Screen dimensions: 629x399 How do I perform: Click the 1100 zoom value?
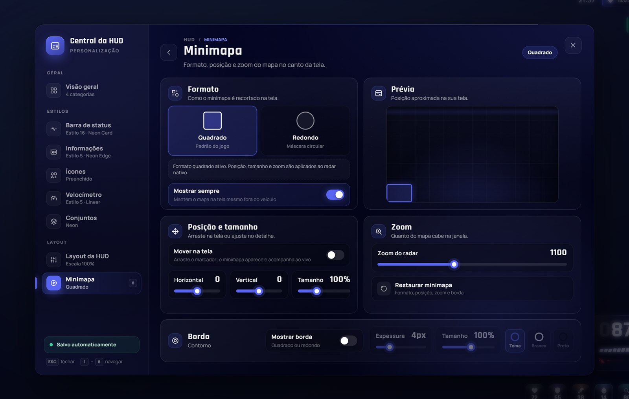coord(558,253)
